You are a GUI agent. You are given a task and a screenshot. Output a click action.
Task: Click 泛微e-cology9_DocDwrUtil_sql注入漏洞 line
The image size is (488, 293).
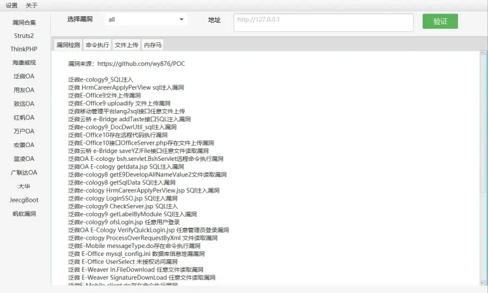[x=122, y=127]
